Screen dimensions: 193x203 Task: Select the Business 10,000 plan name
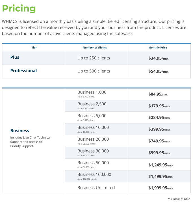pyautogui.click(x=93, y=128)
